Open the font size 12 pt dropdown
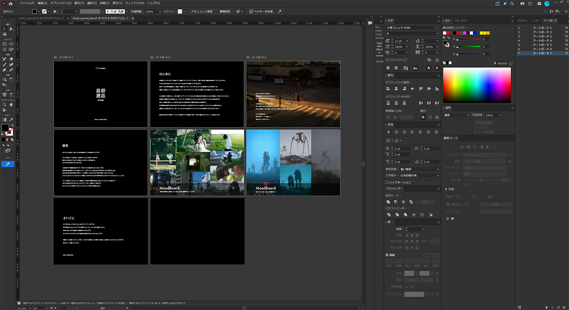The height and width of the screenshot is (310, 569). click(x=406, y=41)
